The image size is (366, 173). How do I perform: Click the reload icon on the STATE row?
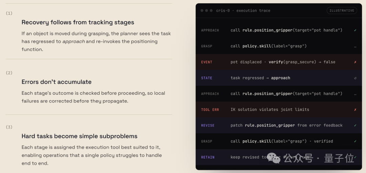[355, 78]
